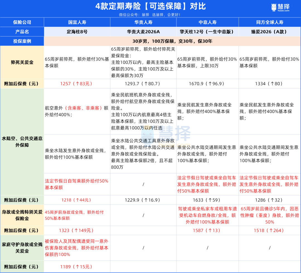Click the premium 1334（↑80）
This screenshot has height=273, width=301.
tap(270, 83)
